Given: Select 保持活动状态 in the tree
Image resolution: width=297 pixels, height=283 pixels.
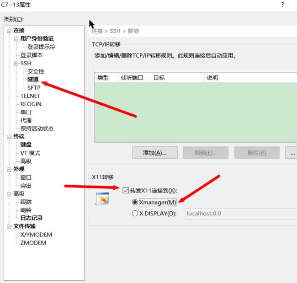Looking at the screenshot, I should point(37,129).
